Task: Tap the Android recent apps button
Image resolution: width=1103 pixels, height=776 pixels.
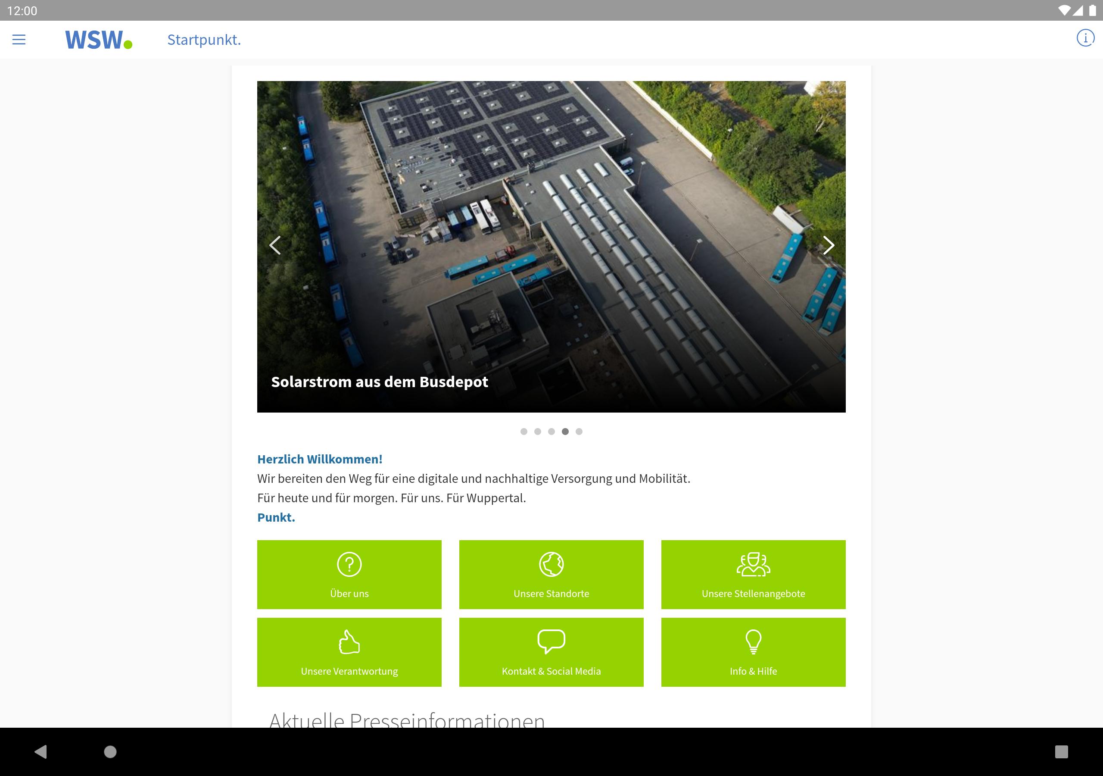Action: point(1061,751)
